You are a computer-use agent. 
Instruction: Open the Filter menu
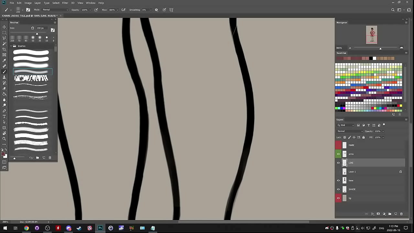pyautogui.click(x=65, y=3)
